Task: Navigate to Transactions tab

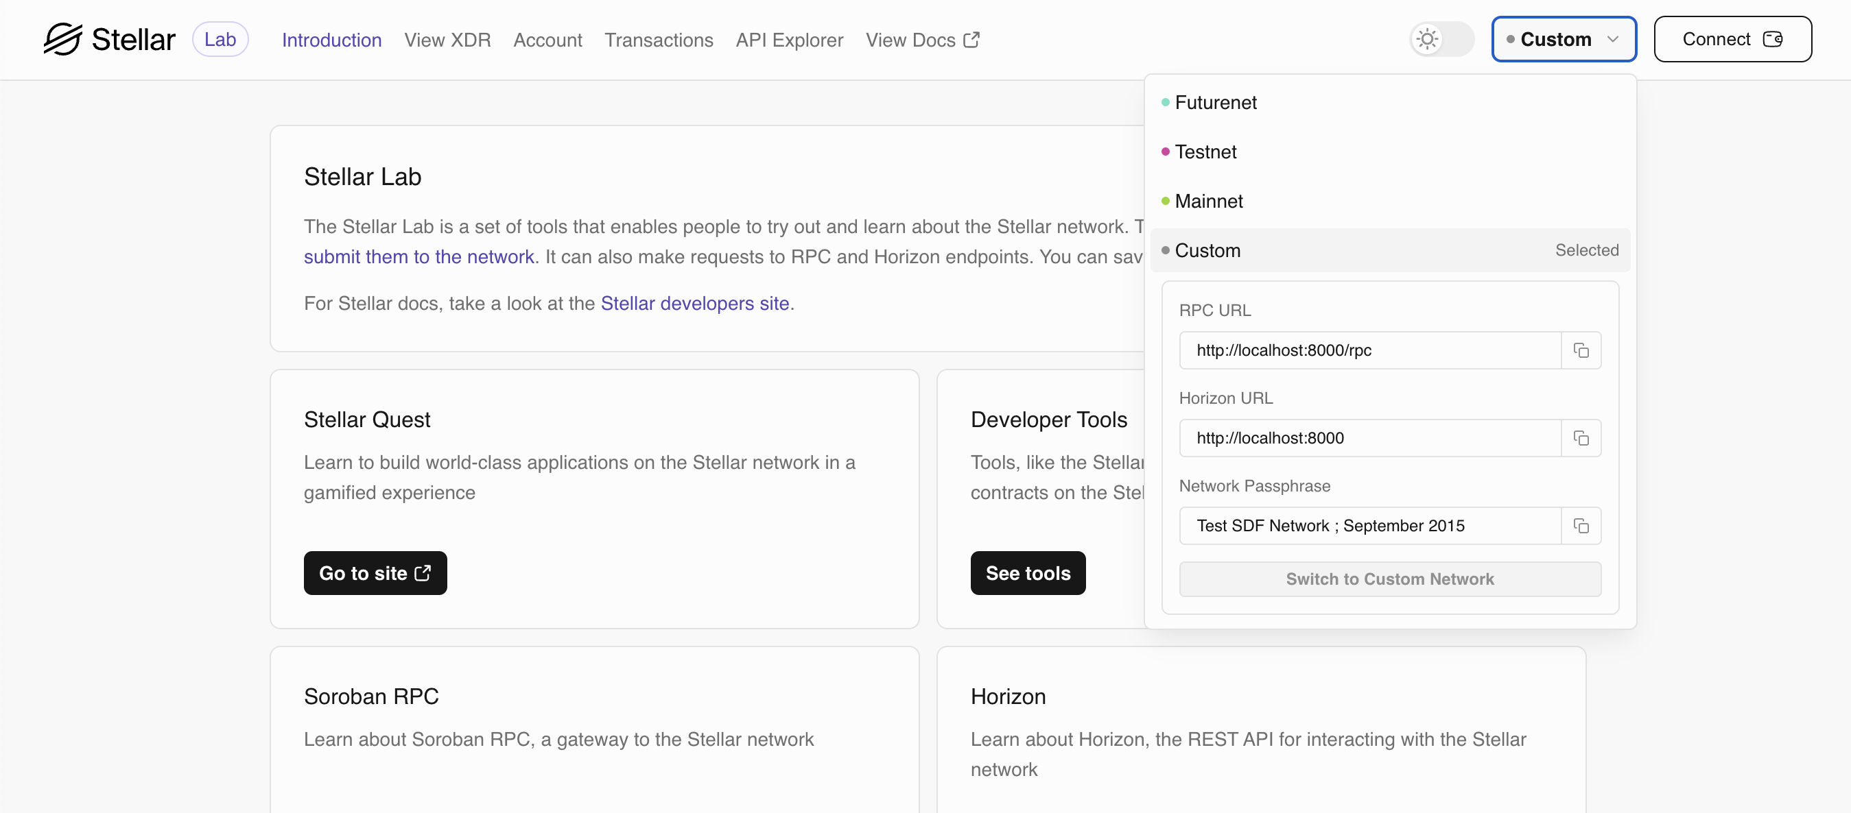Action: click(x=659, y=39)
